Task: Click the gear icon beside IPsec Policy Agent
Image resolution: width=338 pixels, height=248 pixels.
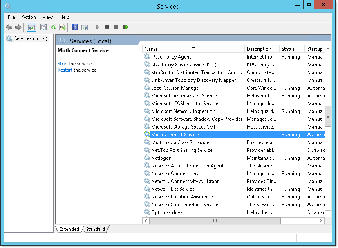Action: point(147,57)
